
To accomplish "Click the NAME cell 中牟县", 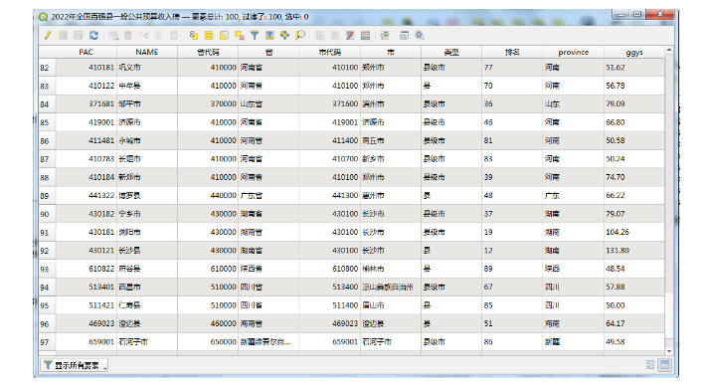I will click(147, 86).
